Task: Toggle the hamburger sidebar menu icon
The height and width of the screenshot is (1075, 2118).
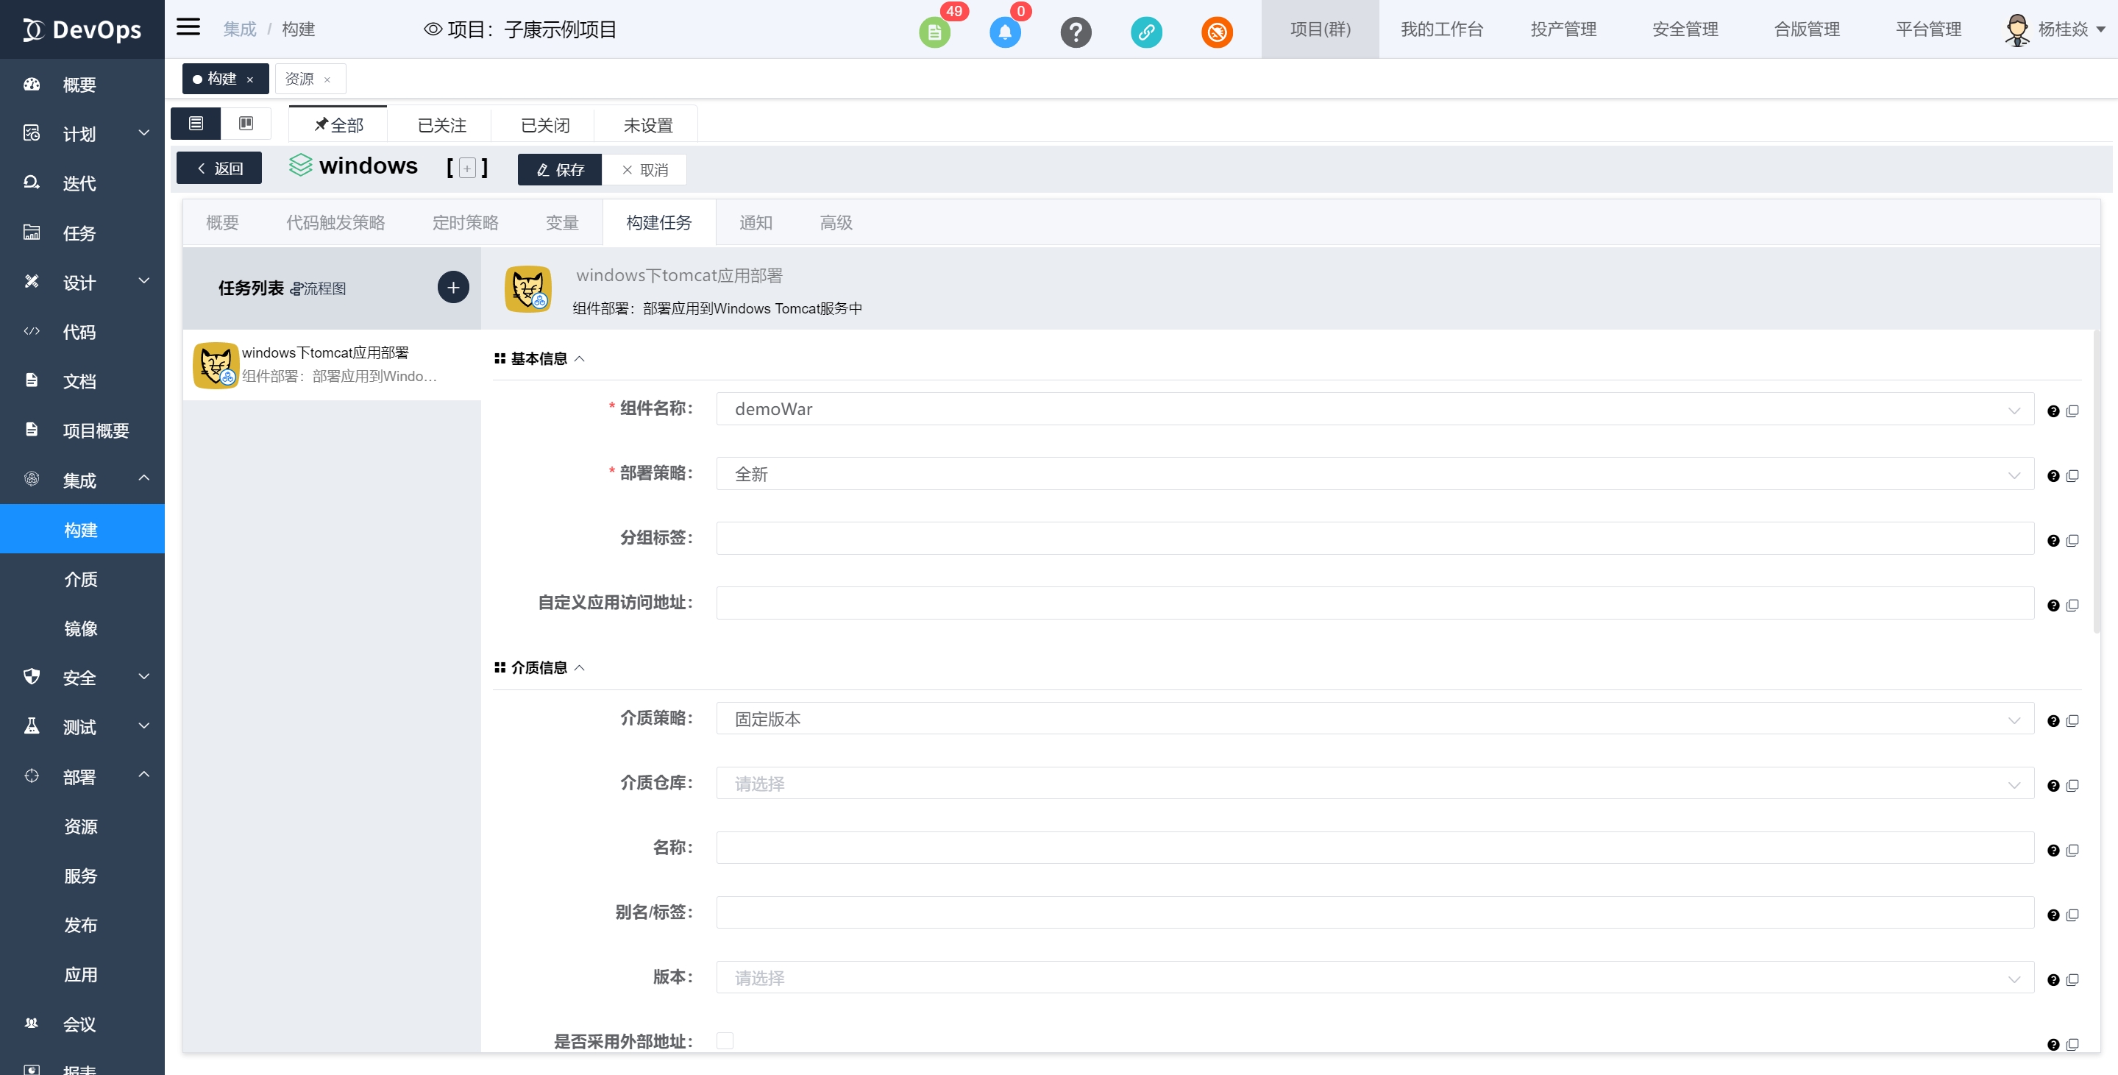Action: pyautogui.click(x=188, y=27)
